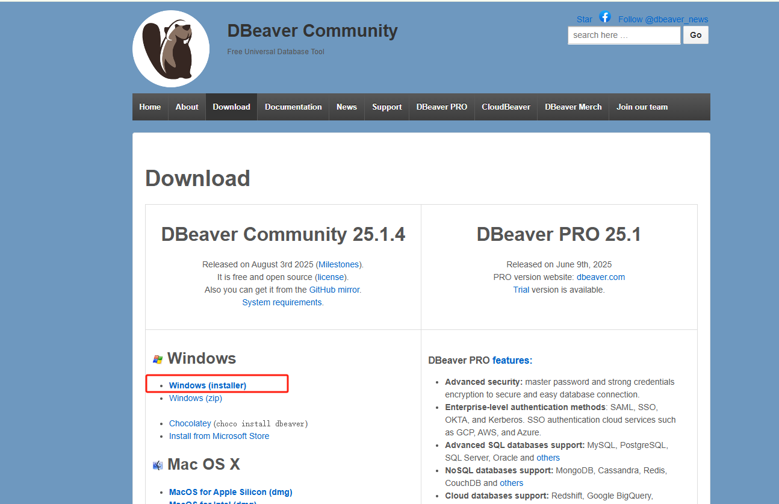This screenshot has width=779, height=504.
Task: Click the Apple logo beside Mac OS X
Action: pos(158,464)
